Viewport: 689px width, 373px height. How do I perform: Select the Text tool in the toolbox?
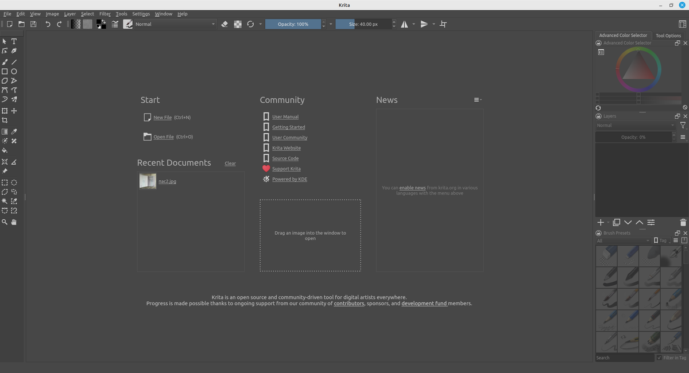[14, 41]
